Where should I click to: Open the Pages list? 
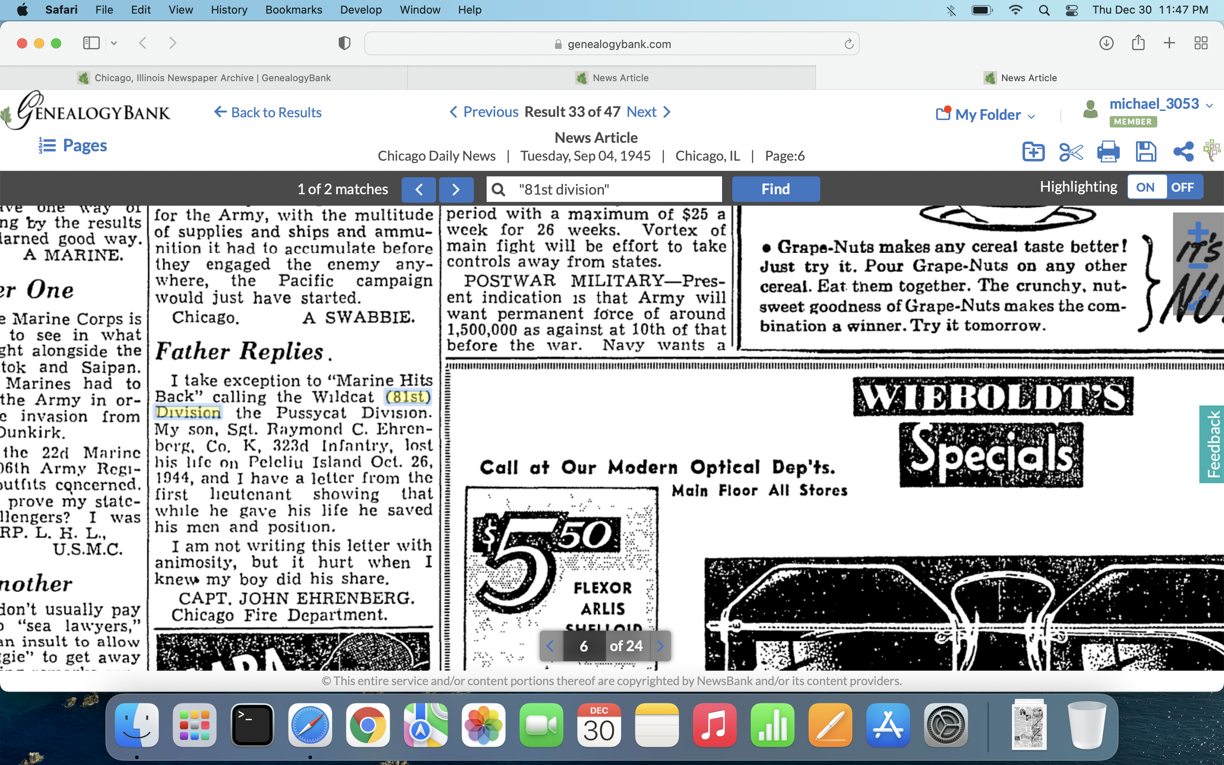point(74,146)
